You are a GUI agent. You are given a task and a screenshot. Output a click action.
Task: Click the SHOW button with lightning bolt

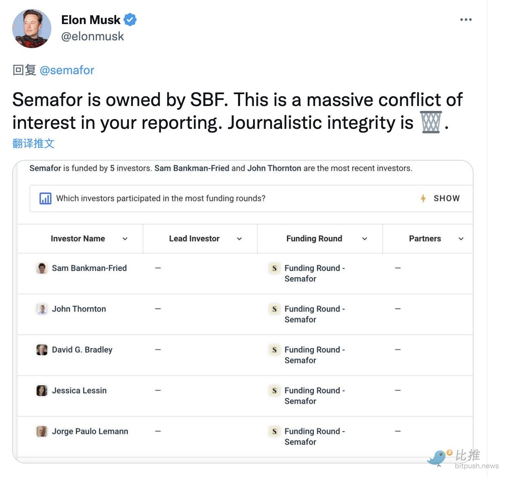[440, 199]
